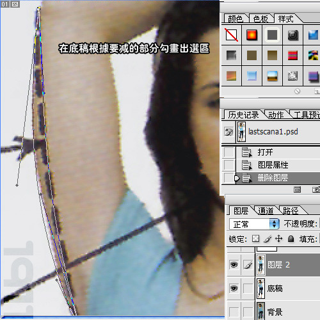Click the clear style icon in Styles panel

(x=297, y=92)
